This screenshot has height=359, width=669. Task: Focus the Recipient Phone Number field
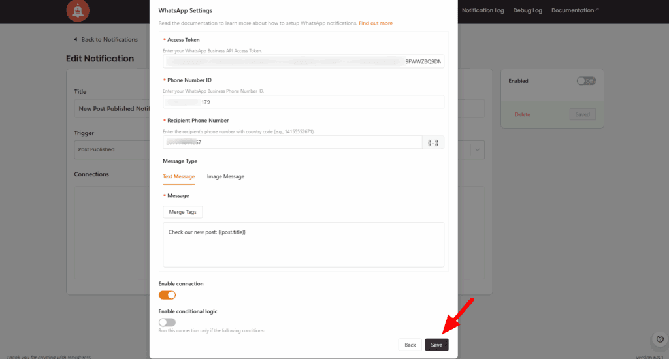point(292,142)
